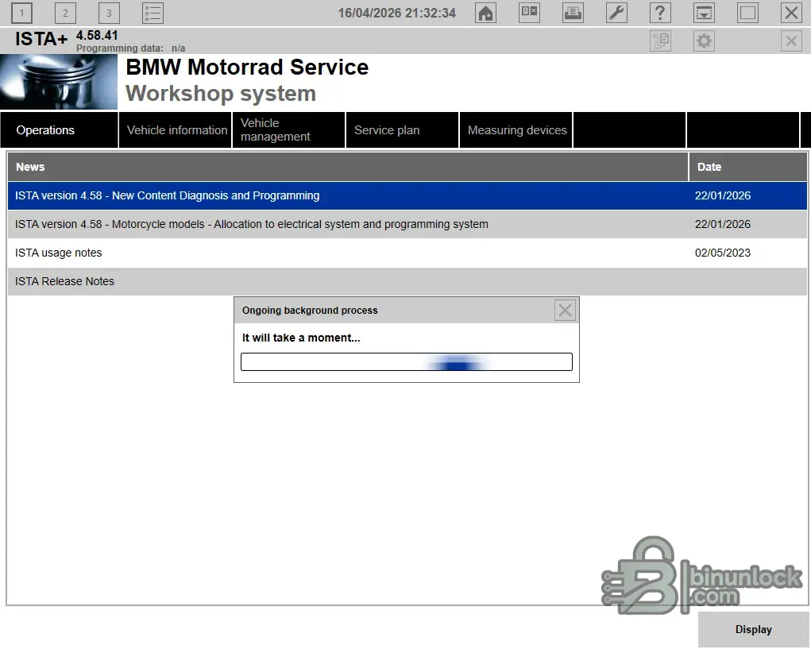Viewport: 811px width, 649px height.
Task: Select session 3 button
Action: pyautogui.click(x=109, y=13)
